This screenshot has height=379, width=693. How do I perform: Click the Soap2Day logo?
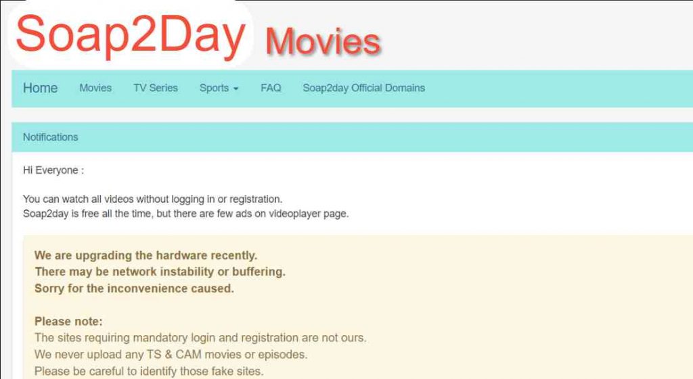[129, 34]
